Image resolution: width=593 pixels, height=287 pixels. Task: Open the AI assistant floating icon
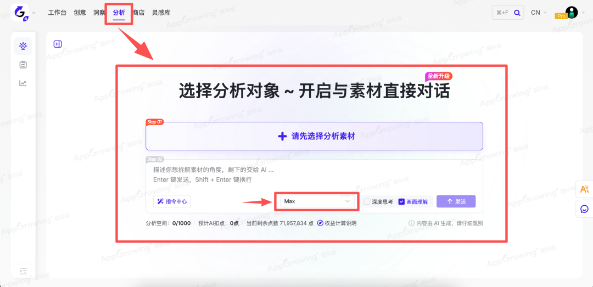click(x=584, y=189)
